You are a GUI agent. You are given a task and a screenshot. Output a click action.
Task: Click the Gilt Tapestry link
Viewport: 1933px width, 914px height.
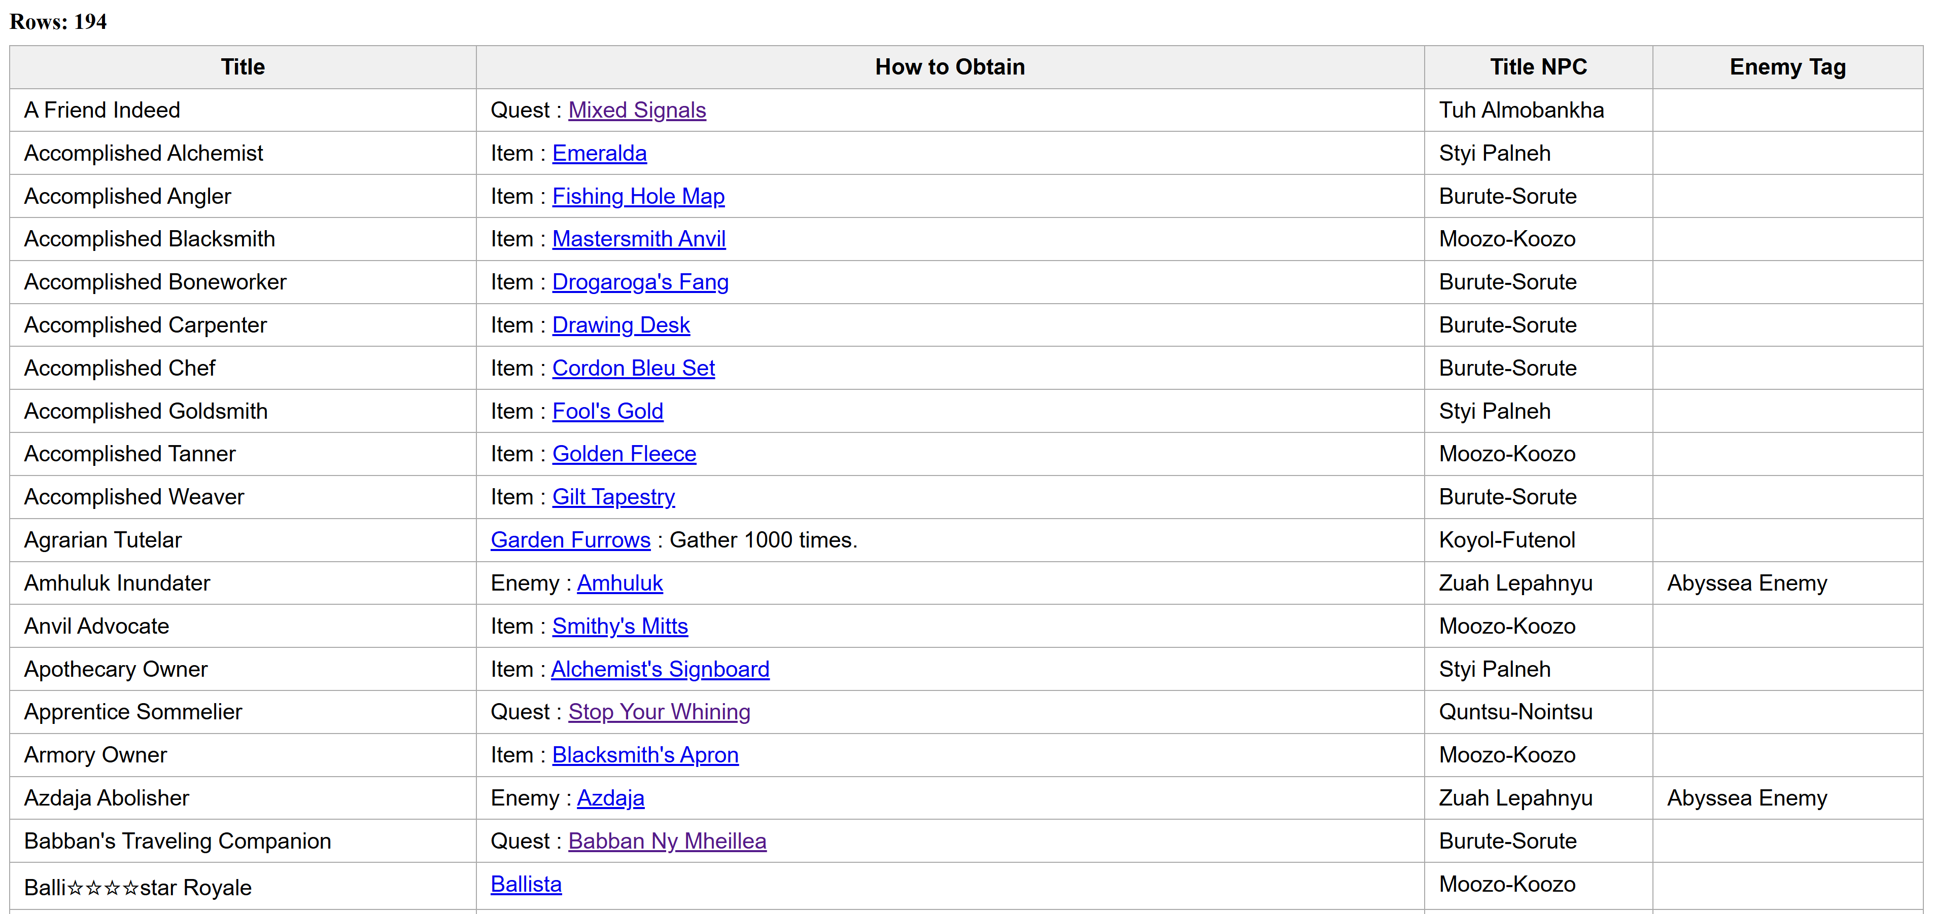(613, 497)
